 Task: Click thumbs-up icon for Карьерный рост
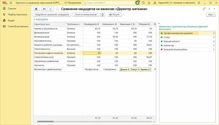pyautogui.click(x=162, y=41)
